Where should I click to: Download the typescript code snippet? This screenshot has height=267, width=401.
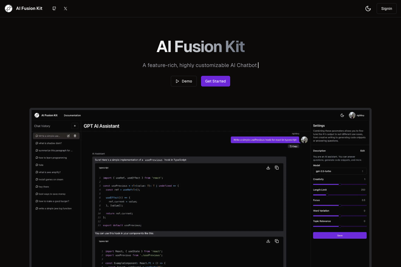click(x=268, y=167)
